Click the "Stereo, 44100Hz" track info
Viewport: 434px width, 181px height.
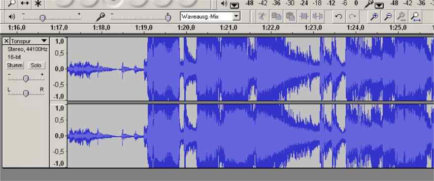click(28, 50)
